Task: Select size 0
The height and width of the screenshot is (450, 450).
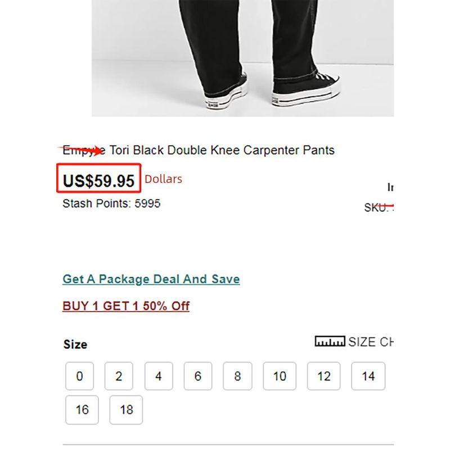Action: [x=79, y=376]
